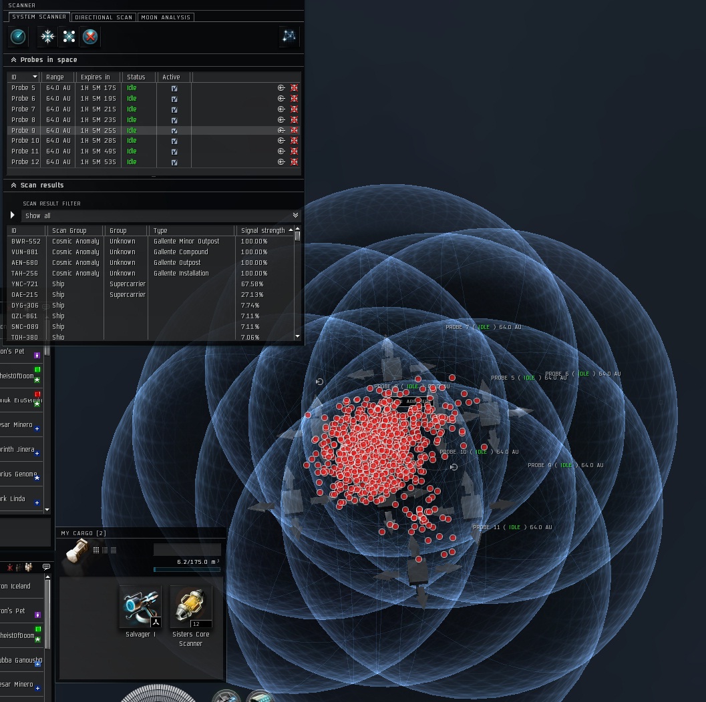
Task: Click the Probe 7 label in space
Action: pyautogui.click(x=483, y=327)
